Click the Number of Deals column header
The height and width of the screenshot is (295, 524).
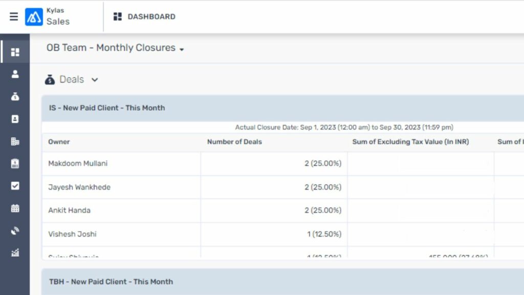234,142
